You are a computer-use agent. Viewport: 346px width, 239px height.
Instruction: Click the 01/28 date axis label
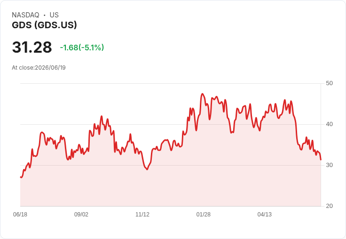[x=204, y=215]
